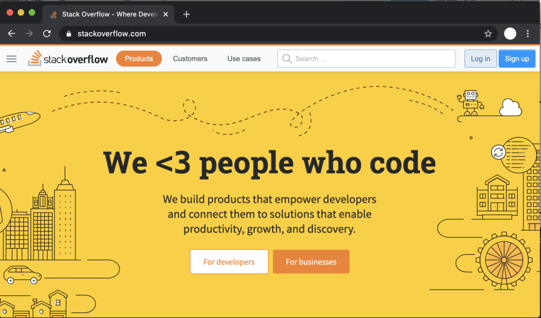Navigate back using the browser arrow

click(x=12, y=33)
